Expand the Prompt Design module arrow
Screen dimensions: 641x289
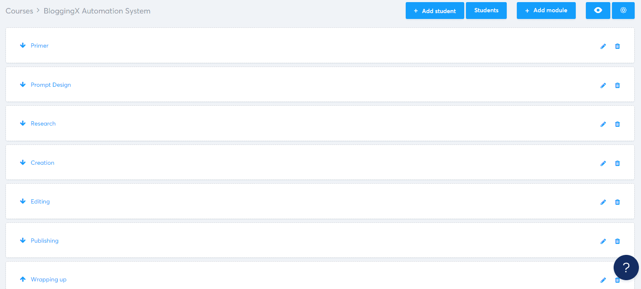click(23, 85)
